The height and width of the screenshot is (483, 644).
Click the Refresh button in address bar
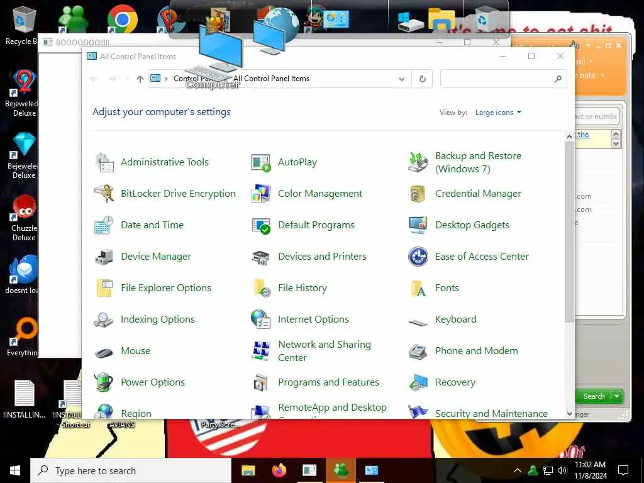click(x=422, y=79)
